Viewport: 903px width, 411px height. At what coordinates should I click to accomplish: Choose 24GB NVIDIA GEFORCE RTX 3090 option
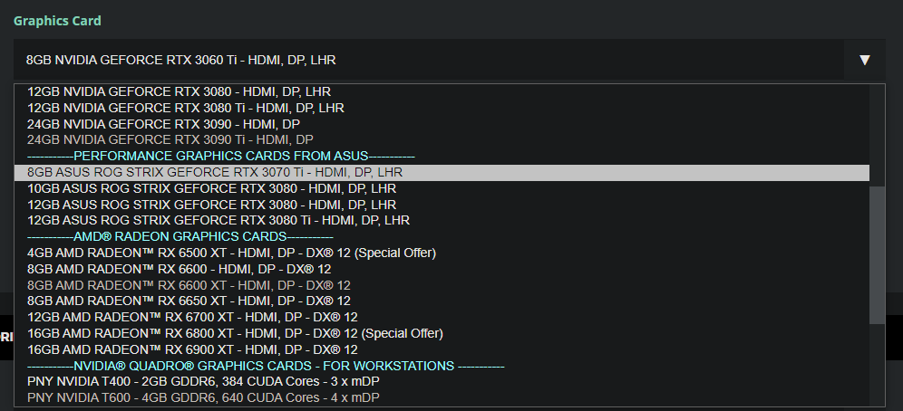click(x=442, y=124)
